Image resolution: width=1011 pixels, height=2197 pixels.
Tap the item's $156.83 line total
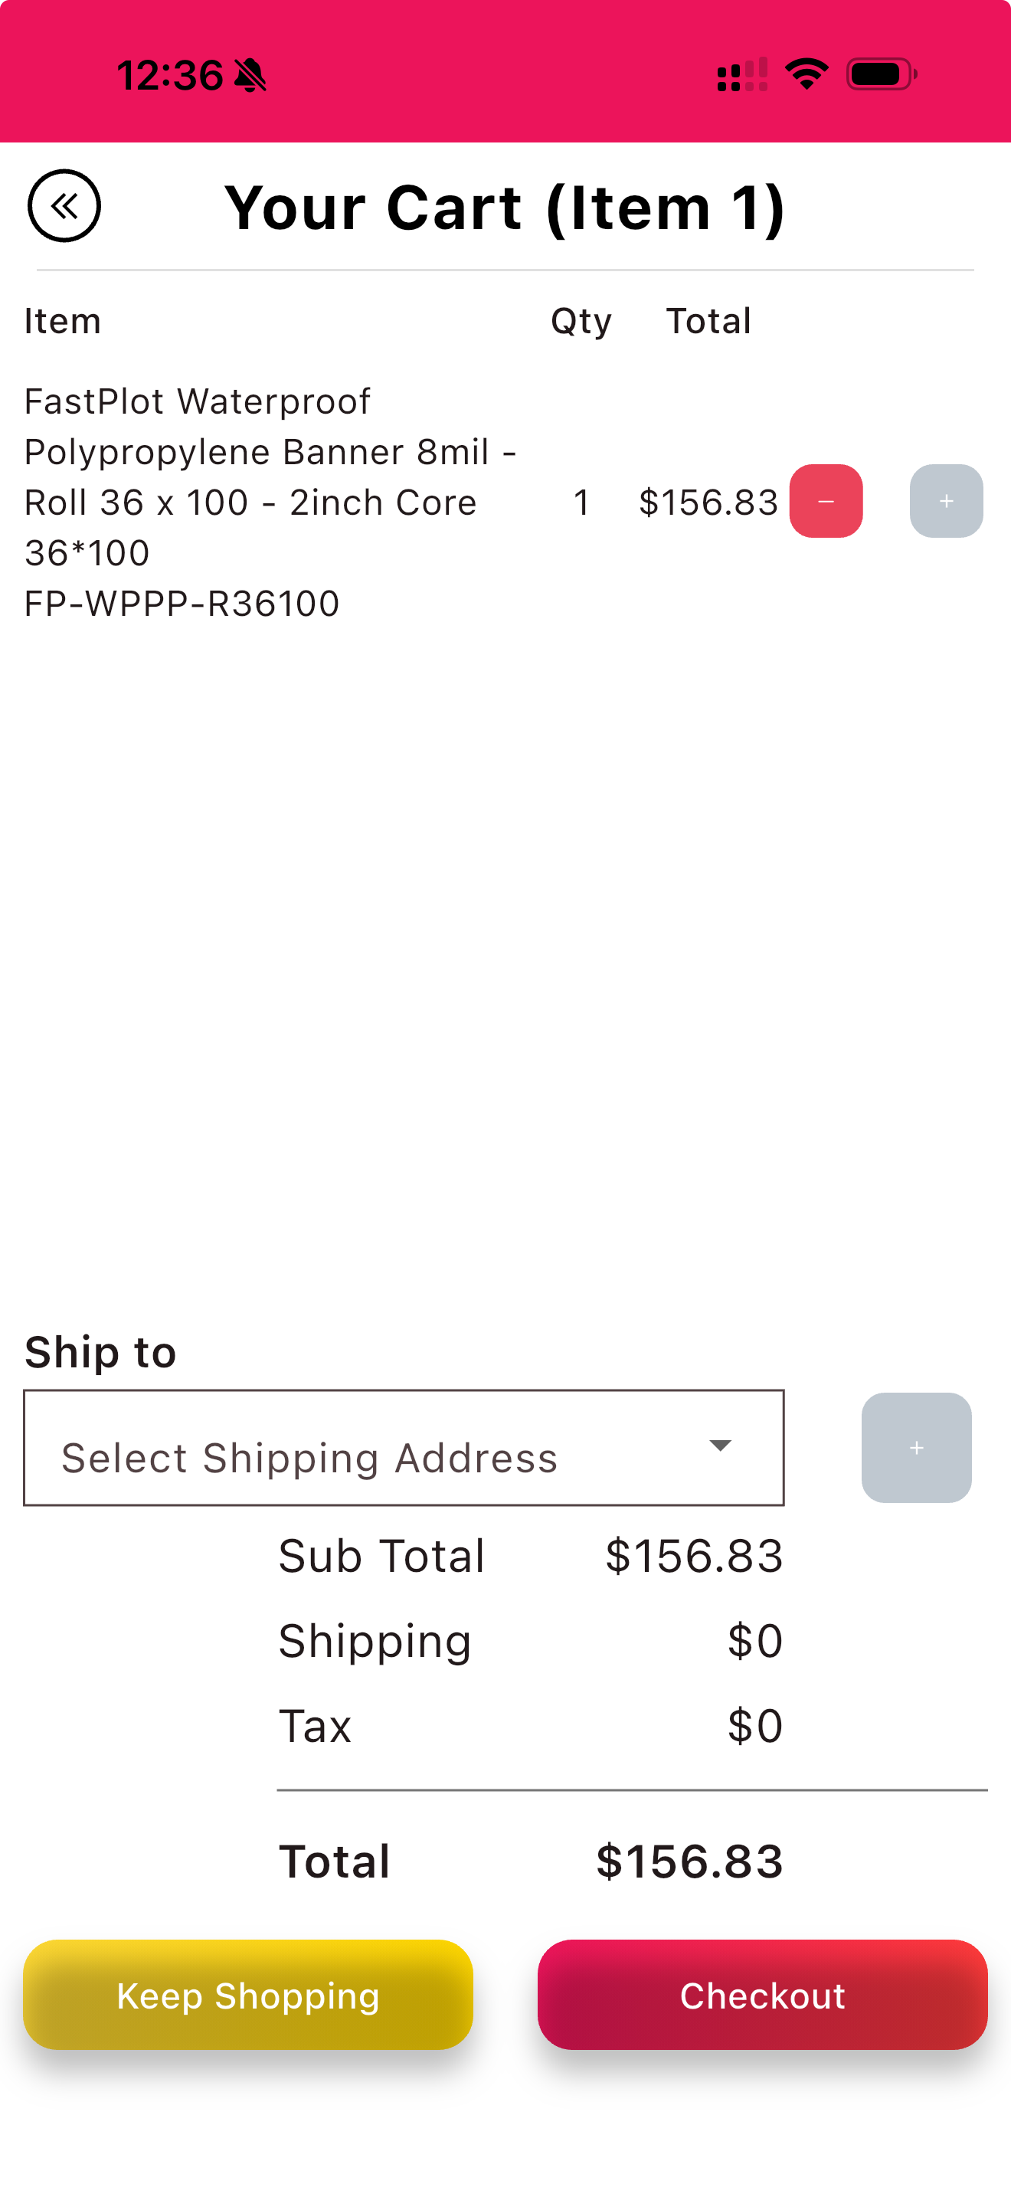(x=708, y=503)
